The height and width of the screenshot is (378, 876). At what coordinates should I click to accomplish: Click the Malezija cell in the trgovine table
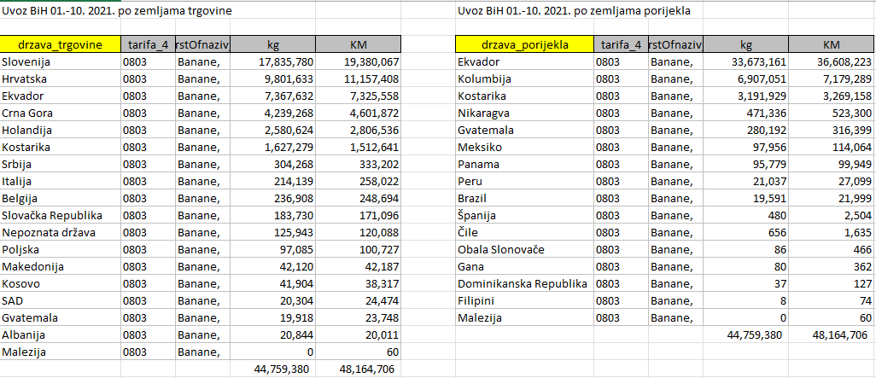pyautogui.click(x=61, y=352)
